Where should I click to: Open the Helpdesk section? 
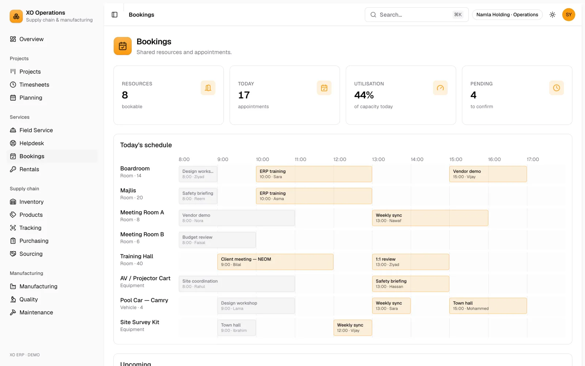pos(52,143)
